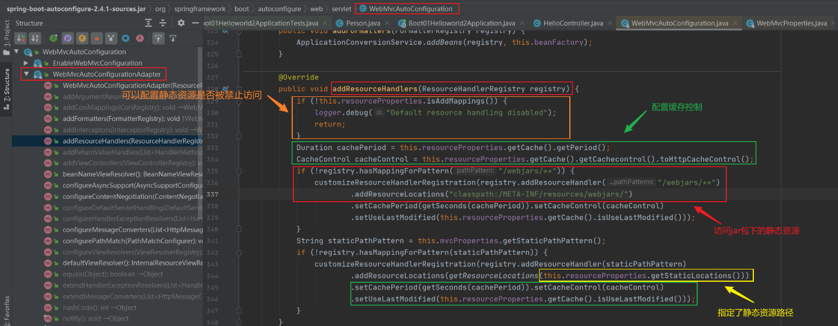Click the fold end marker at line 332
This screenshot has height=326, width=838.
pos(239,136)
